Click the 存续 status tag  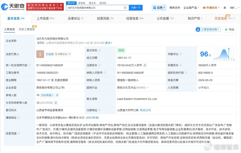(121, 50)
